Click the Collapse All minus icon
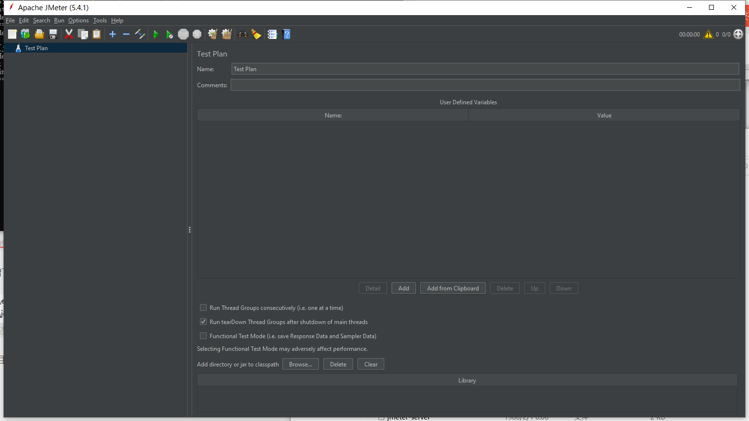The image size is (749, 421). coord(126,34)
